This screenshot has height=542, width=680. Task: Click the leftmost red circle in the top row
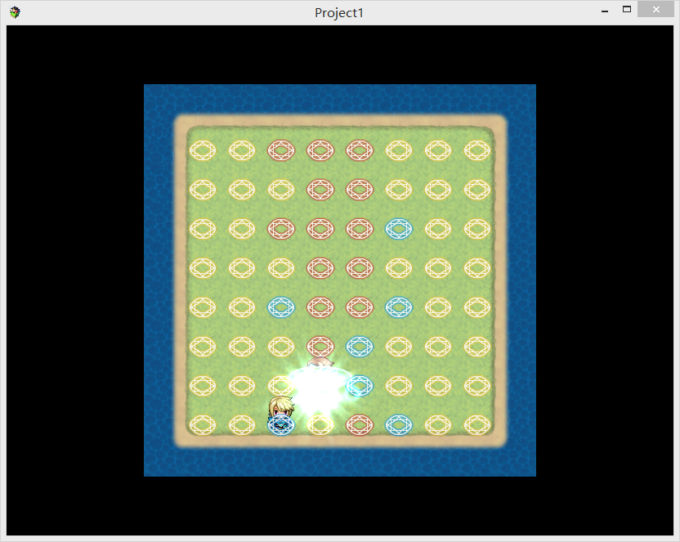[x=281, y=150]
